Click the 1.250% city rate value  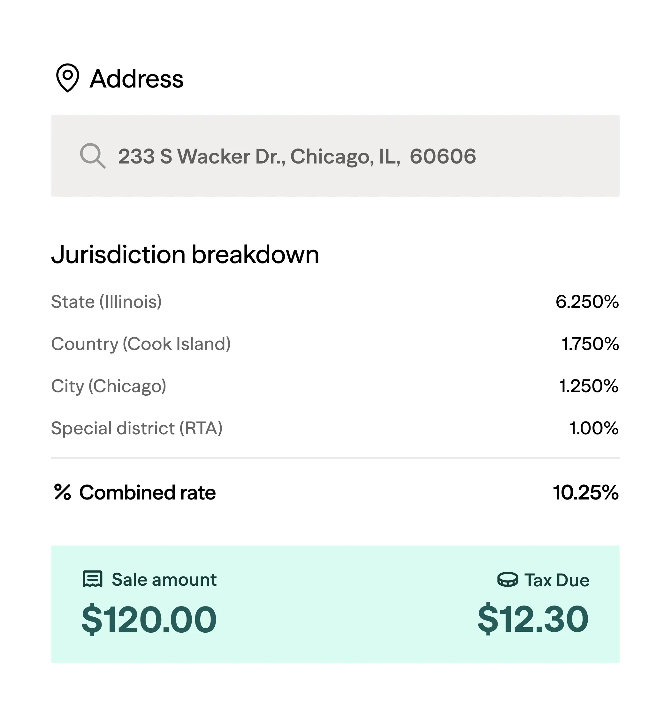coord(589,386)
